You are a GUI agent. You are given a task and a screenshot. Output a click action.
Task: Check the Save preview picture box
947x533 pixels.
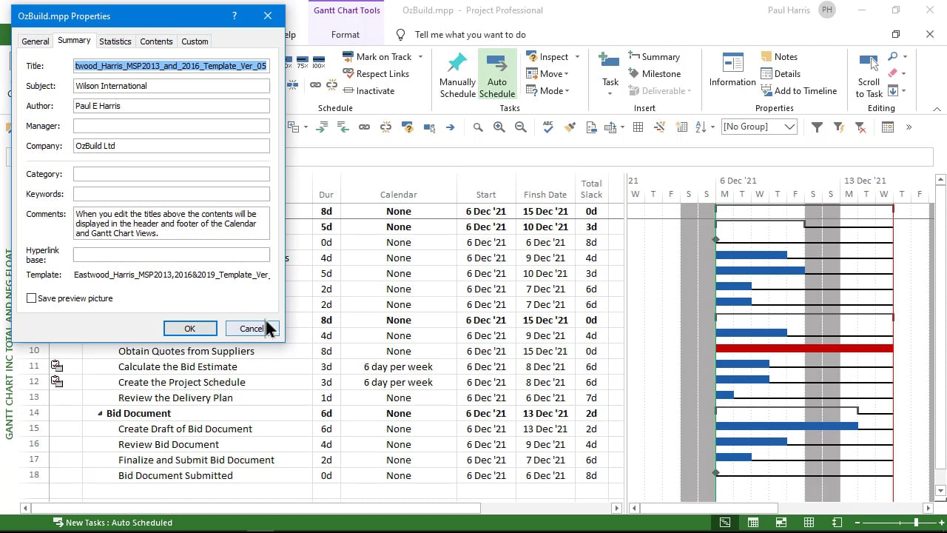coord(31,298)
